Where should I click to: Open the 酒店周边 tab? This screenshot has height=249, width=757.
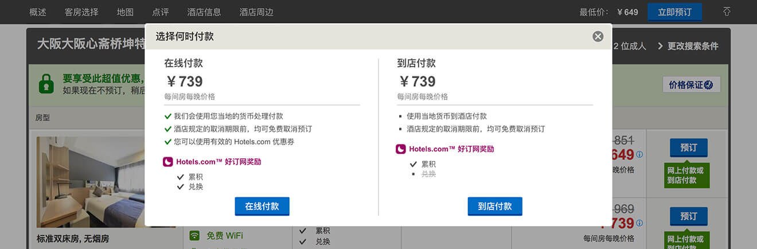(x=256, y=12)
